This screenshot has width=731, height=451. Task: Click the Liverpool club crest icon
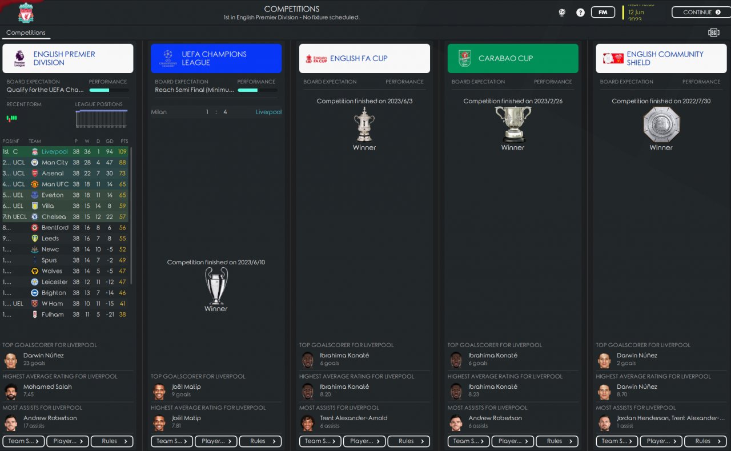pyautogui.click(x=26, y=13)
